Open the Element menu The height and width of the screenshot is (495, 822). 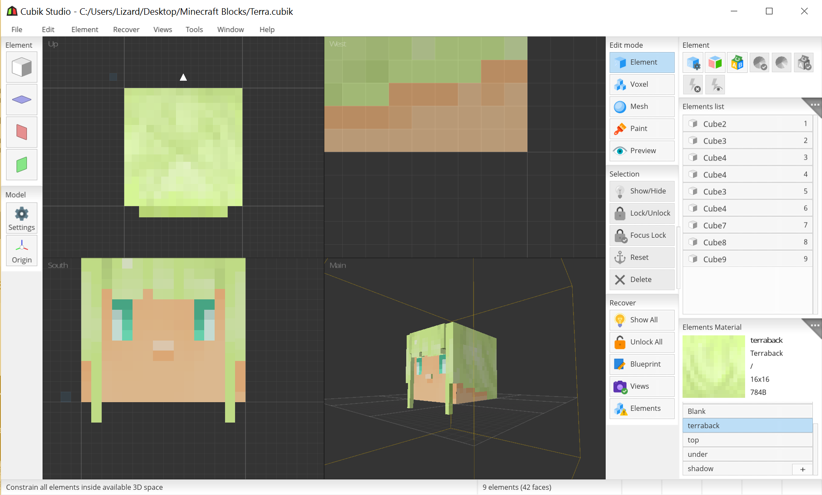pos(85,30)
